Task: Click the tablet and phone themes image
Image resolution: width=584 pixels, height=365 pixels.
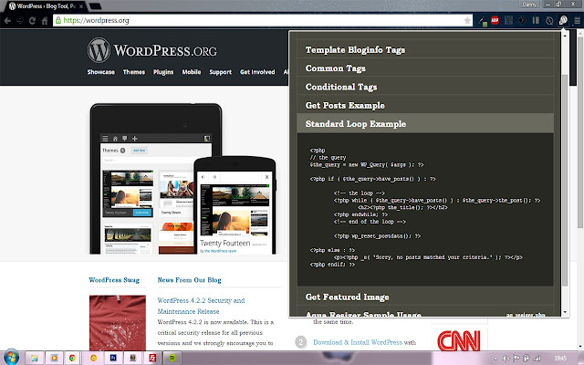Action: point(182,179)
